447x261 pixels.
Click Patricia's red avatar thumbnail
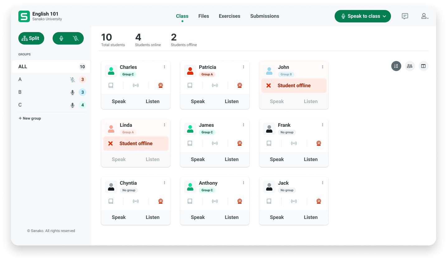[190, 71]
